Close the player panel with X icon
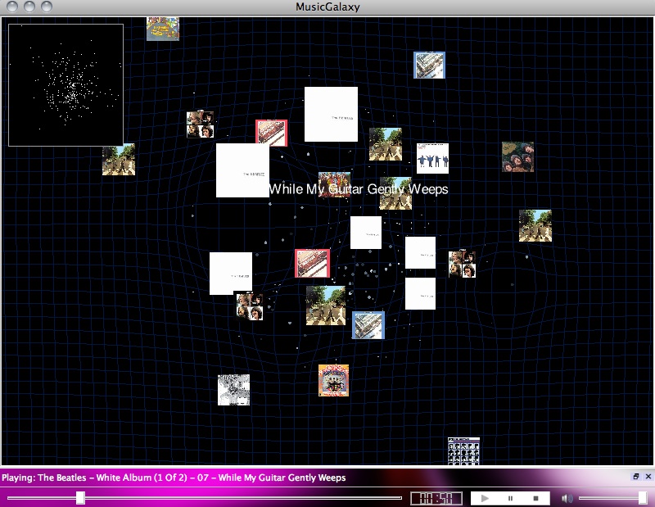This screenshot has height=507, width=655. point(648,477)
